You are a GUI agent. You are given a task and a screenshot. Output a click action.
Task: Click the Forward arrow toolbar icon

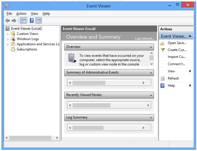(14, 21)
